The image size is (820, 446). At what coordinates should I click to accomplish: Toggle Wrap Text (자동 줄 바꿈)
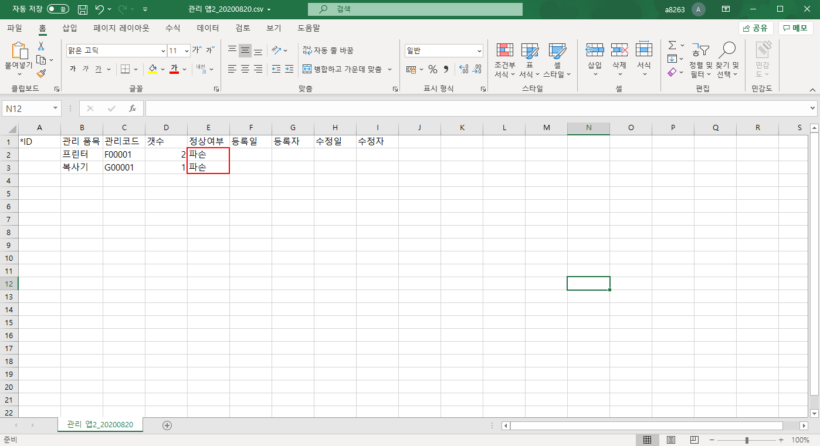pos(328,50)
